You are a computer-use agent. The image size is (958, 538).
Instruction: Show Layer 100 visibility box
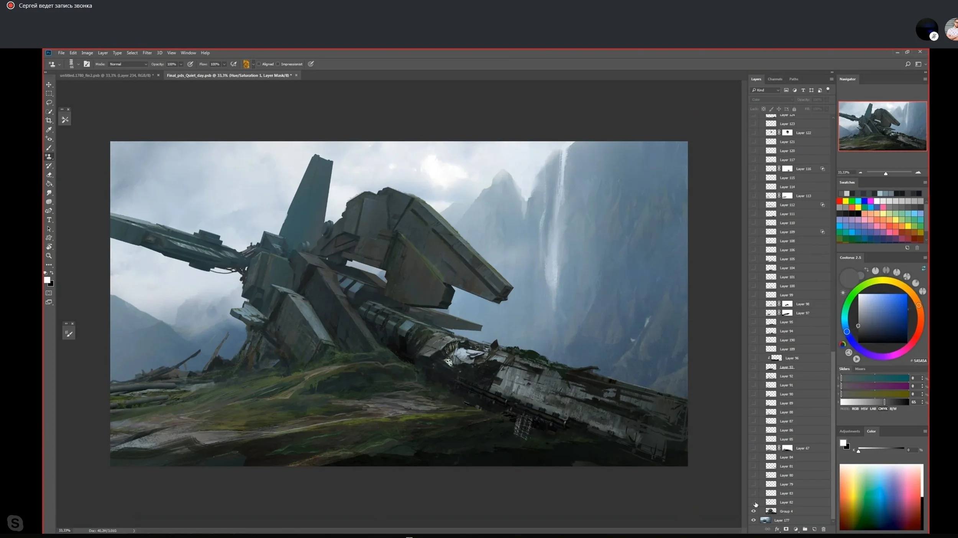753,286
